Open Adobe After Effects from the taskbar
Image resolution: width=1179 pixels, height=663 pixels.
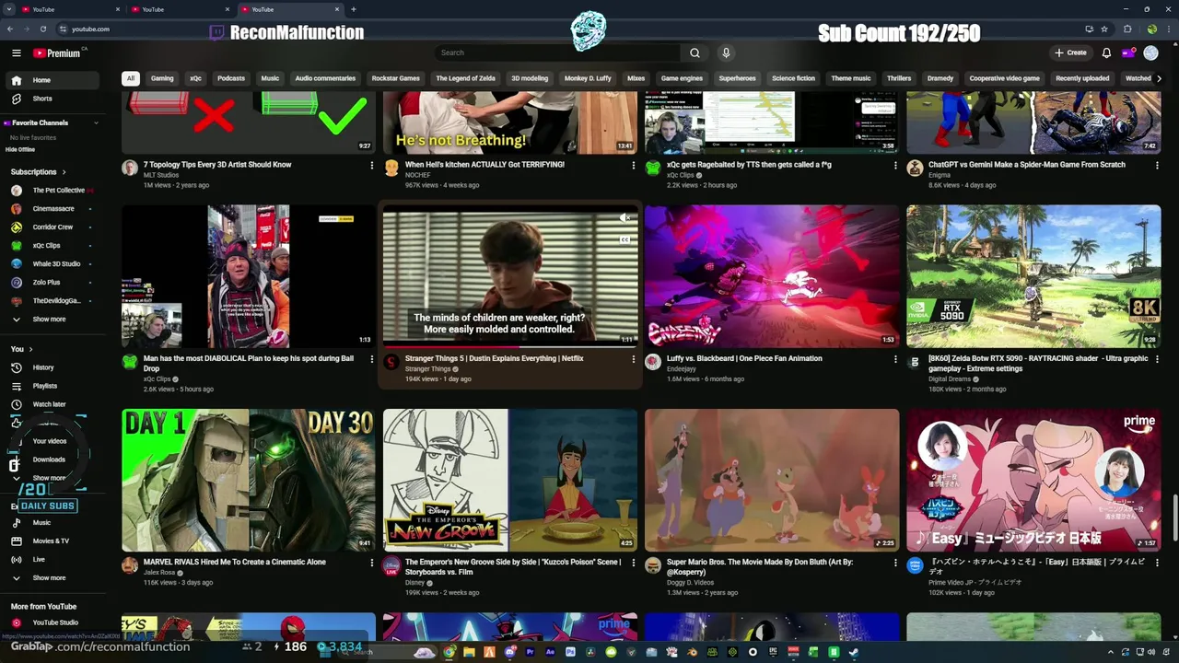(550, 652)
